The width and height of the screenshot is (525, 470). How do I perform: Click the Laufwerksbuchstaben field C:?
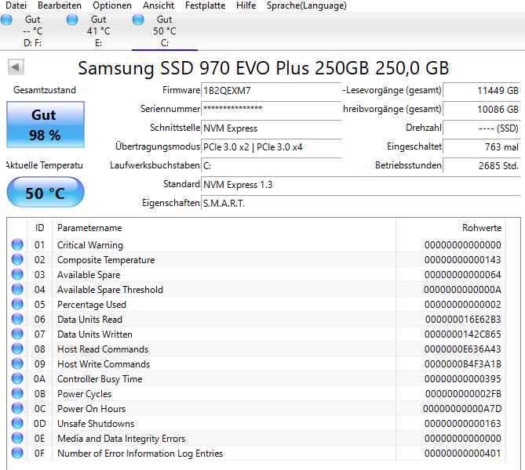point(271,165)
